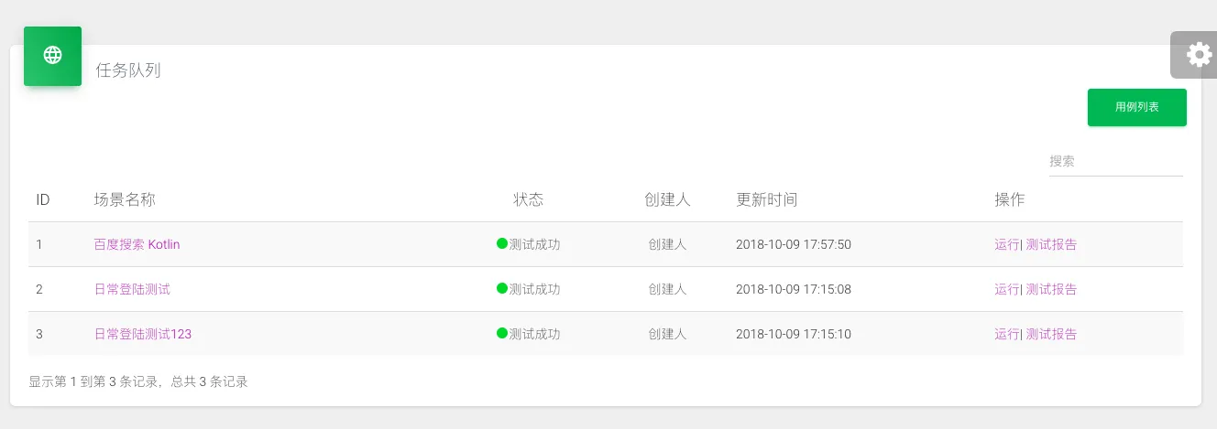Click green status dot in row 2
The image size is (1217, 429).
point(502,288)
